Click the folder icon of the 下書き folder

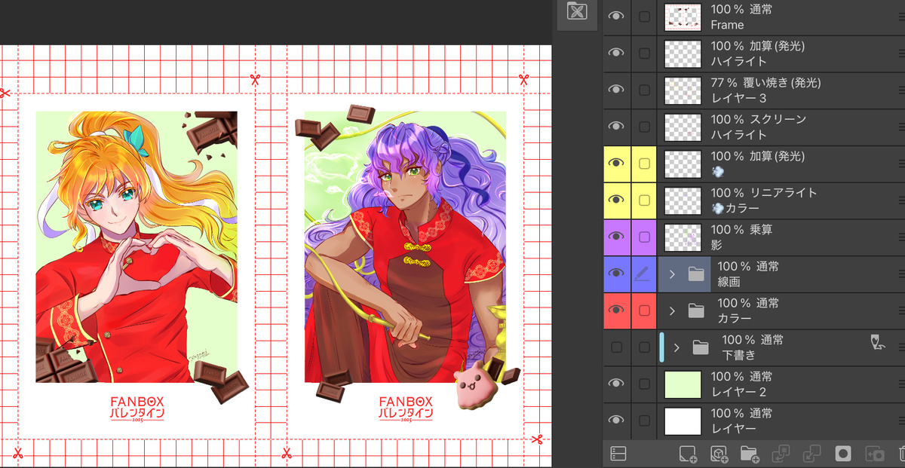tap(701, 347)
